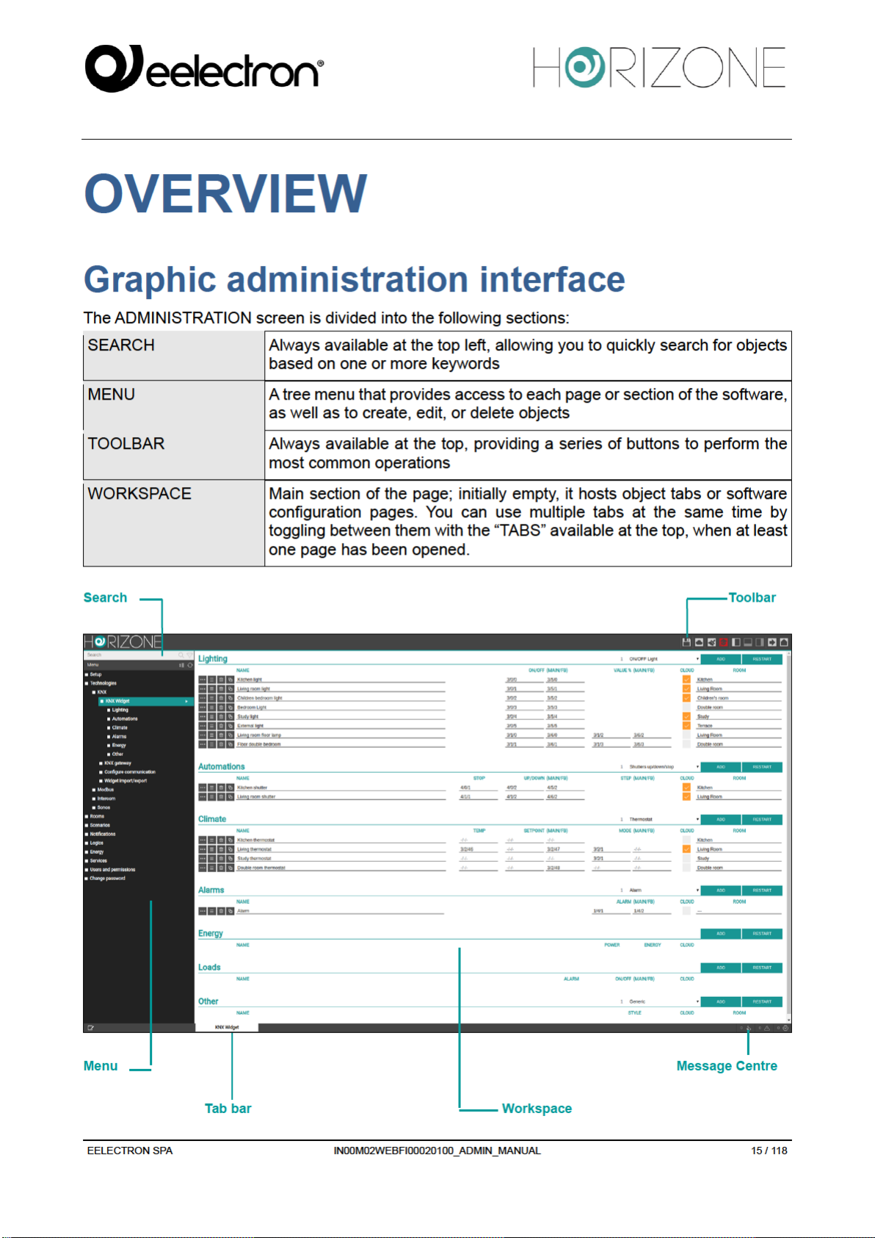Click ADD in the Energy section
This screenshot has height=1238, width=875.
(721, 934)
